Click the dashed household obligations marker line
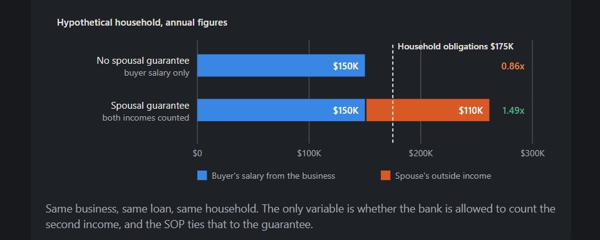The image size is (600, 240). click(x=393, y=94)
